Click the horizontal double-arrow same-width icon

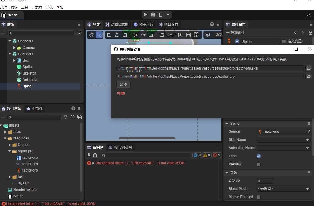[x=189, y=35]
